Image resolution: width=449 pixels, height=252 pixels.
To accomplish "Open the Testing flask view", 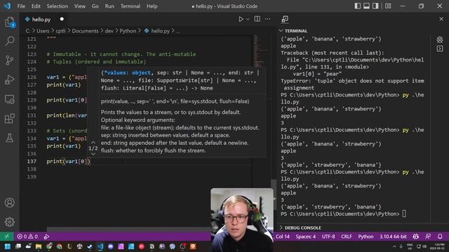I will (x=10, y=138).
